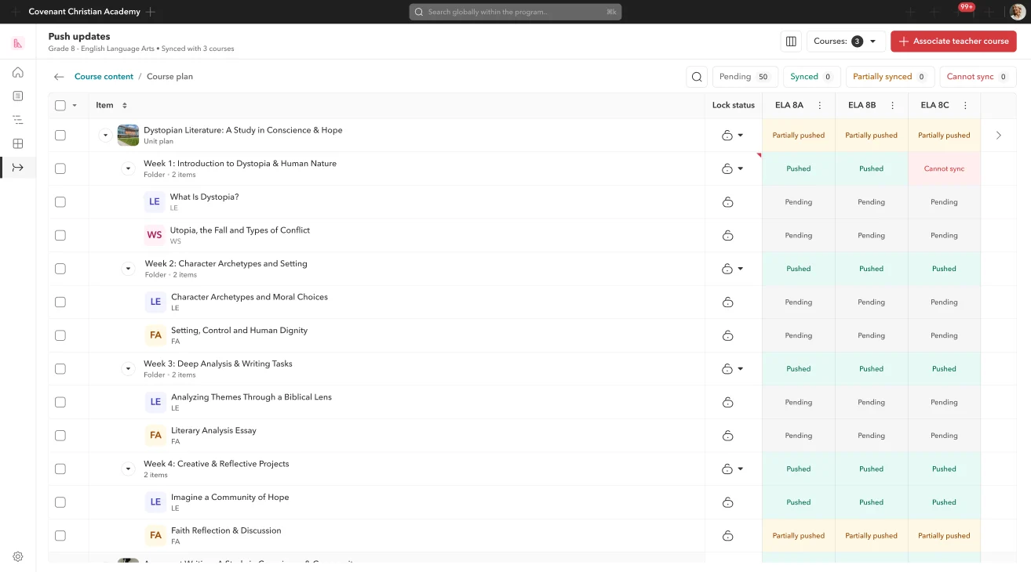Open select-all checkbox dropdown arrow

click(75, 105)
